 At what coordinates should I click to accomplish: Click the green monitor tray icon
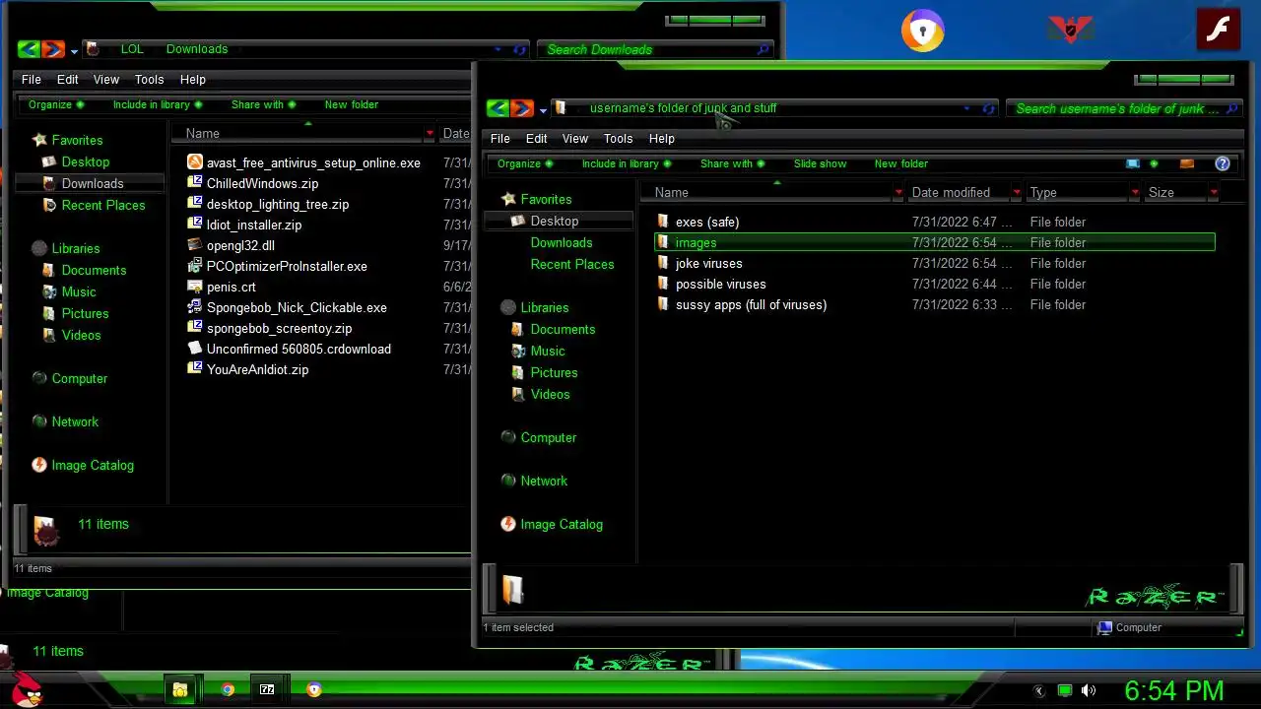[x=1064, y=690]
